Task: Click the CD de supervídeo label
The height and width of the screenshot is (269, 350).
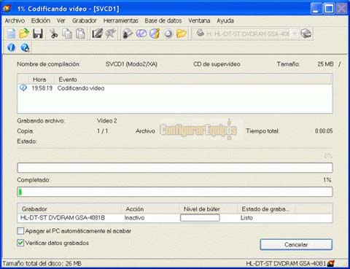Action: coord(217,64)
